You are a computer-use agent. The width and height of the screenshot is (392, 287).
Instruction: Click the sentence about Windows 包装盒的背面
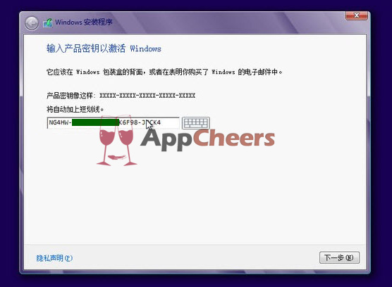pos(164,72)
